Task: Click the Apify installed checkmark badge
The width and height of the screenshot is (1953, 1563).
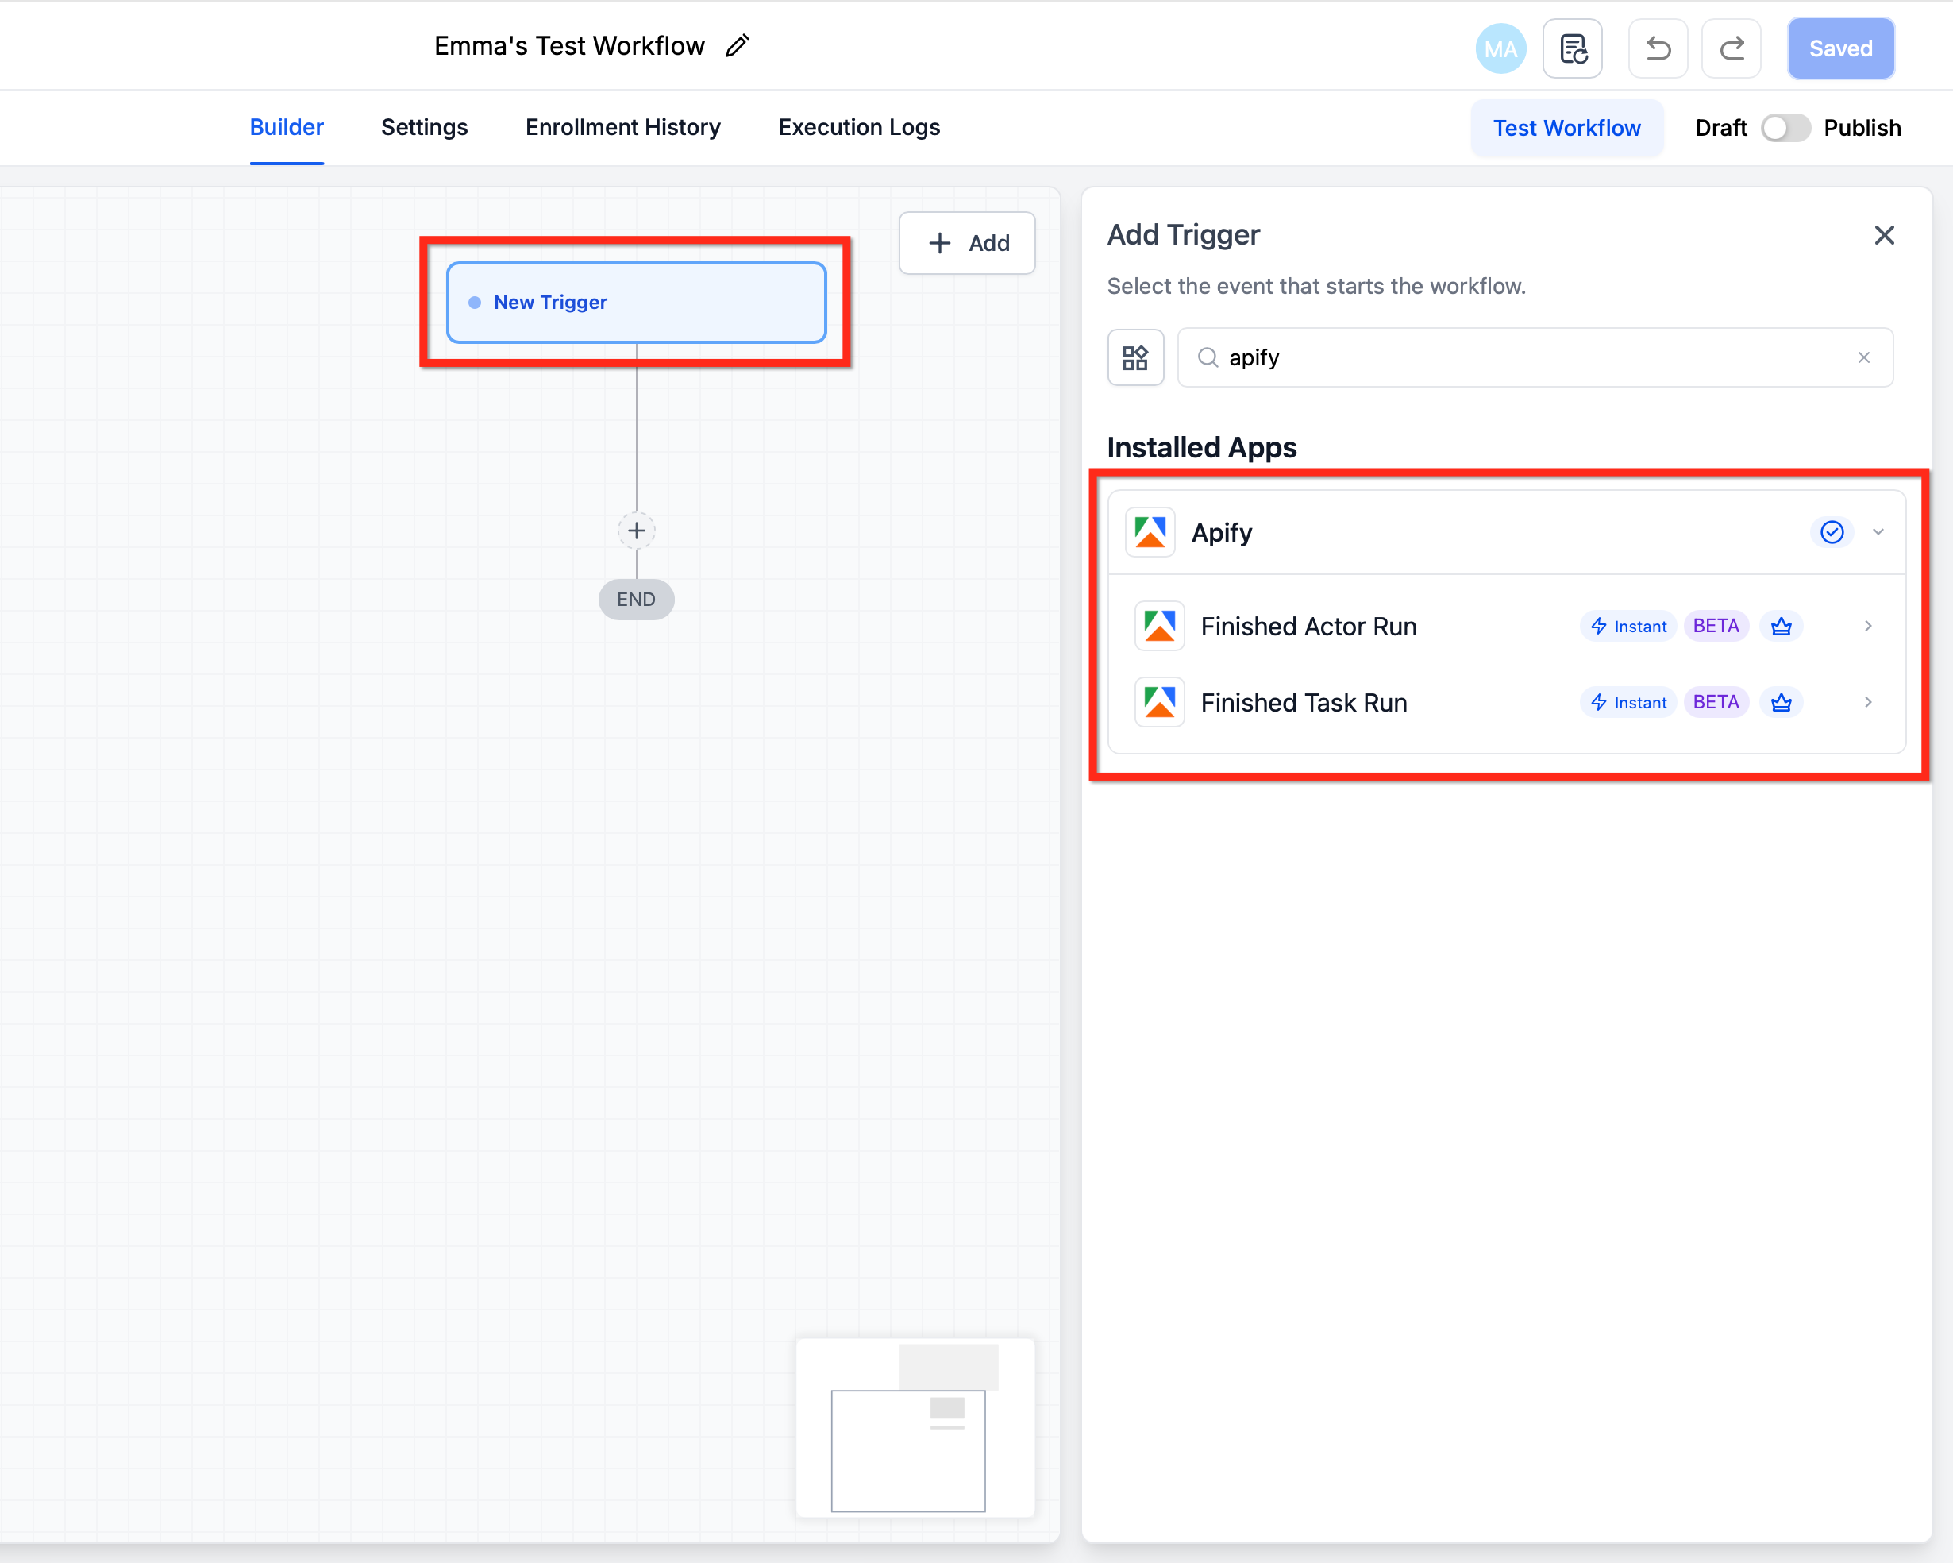Action: 1832,533
